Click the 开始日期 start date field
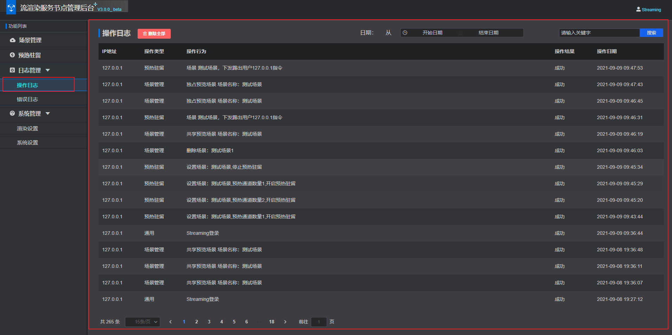 432,33
